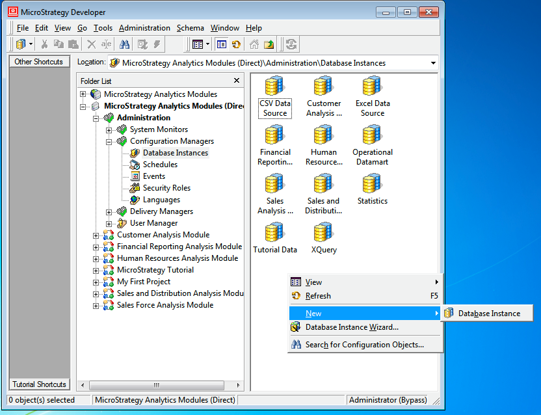Toggle the Folder List pane toolbar button

point(222,44)
